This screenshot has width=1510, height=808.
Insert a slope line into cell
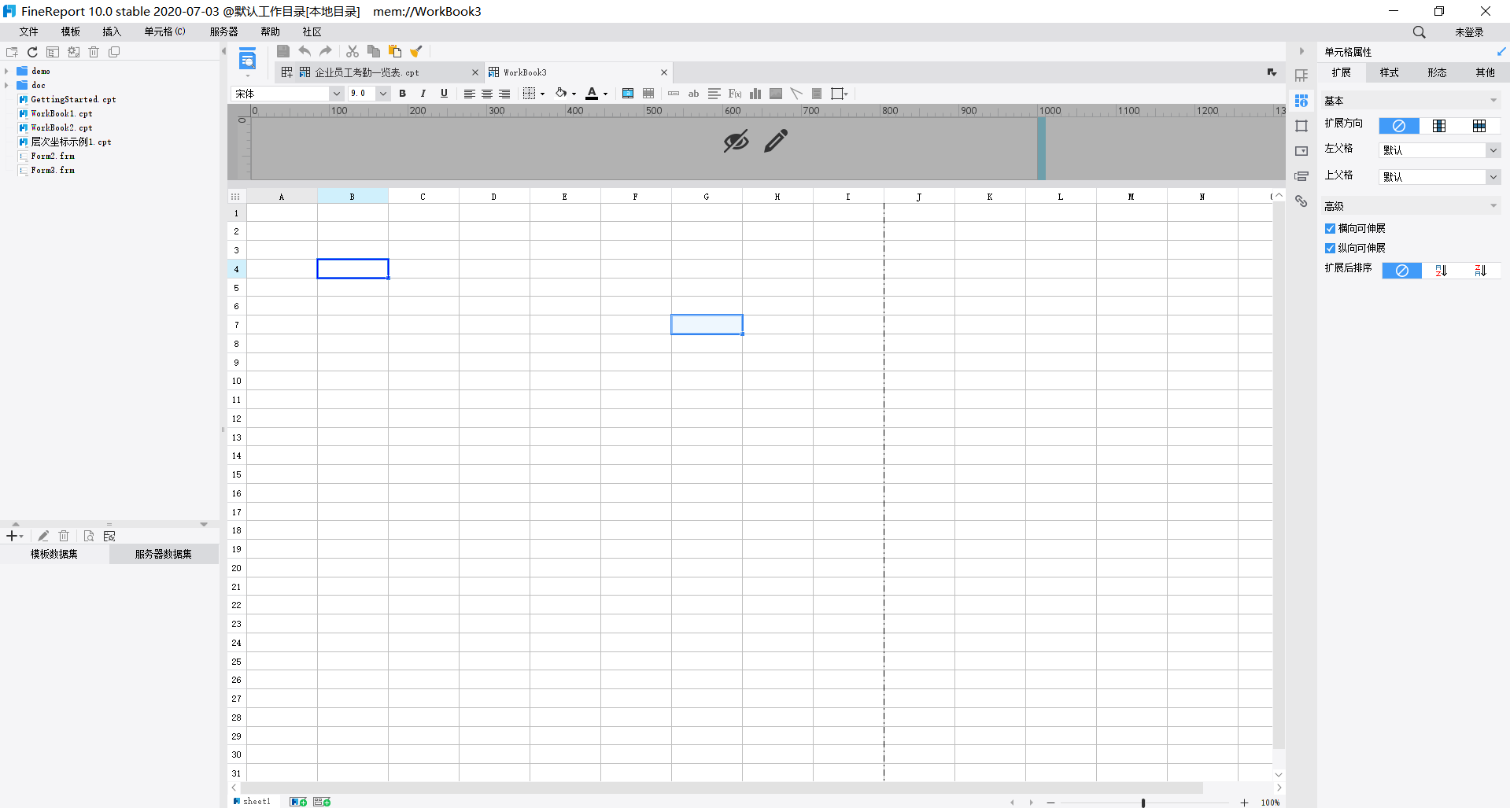tap(796, 94)
